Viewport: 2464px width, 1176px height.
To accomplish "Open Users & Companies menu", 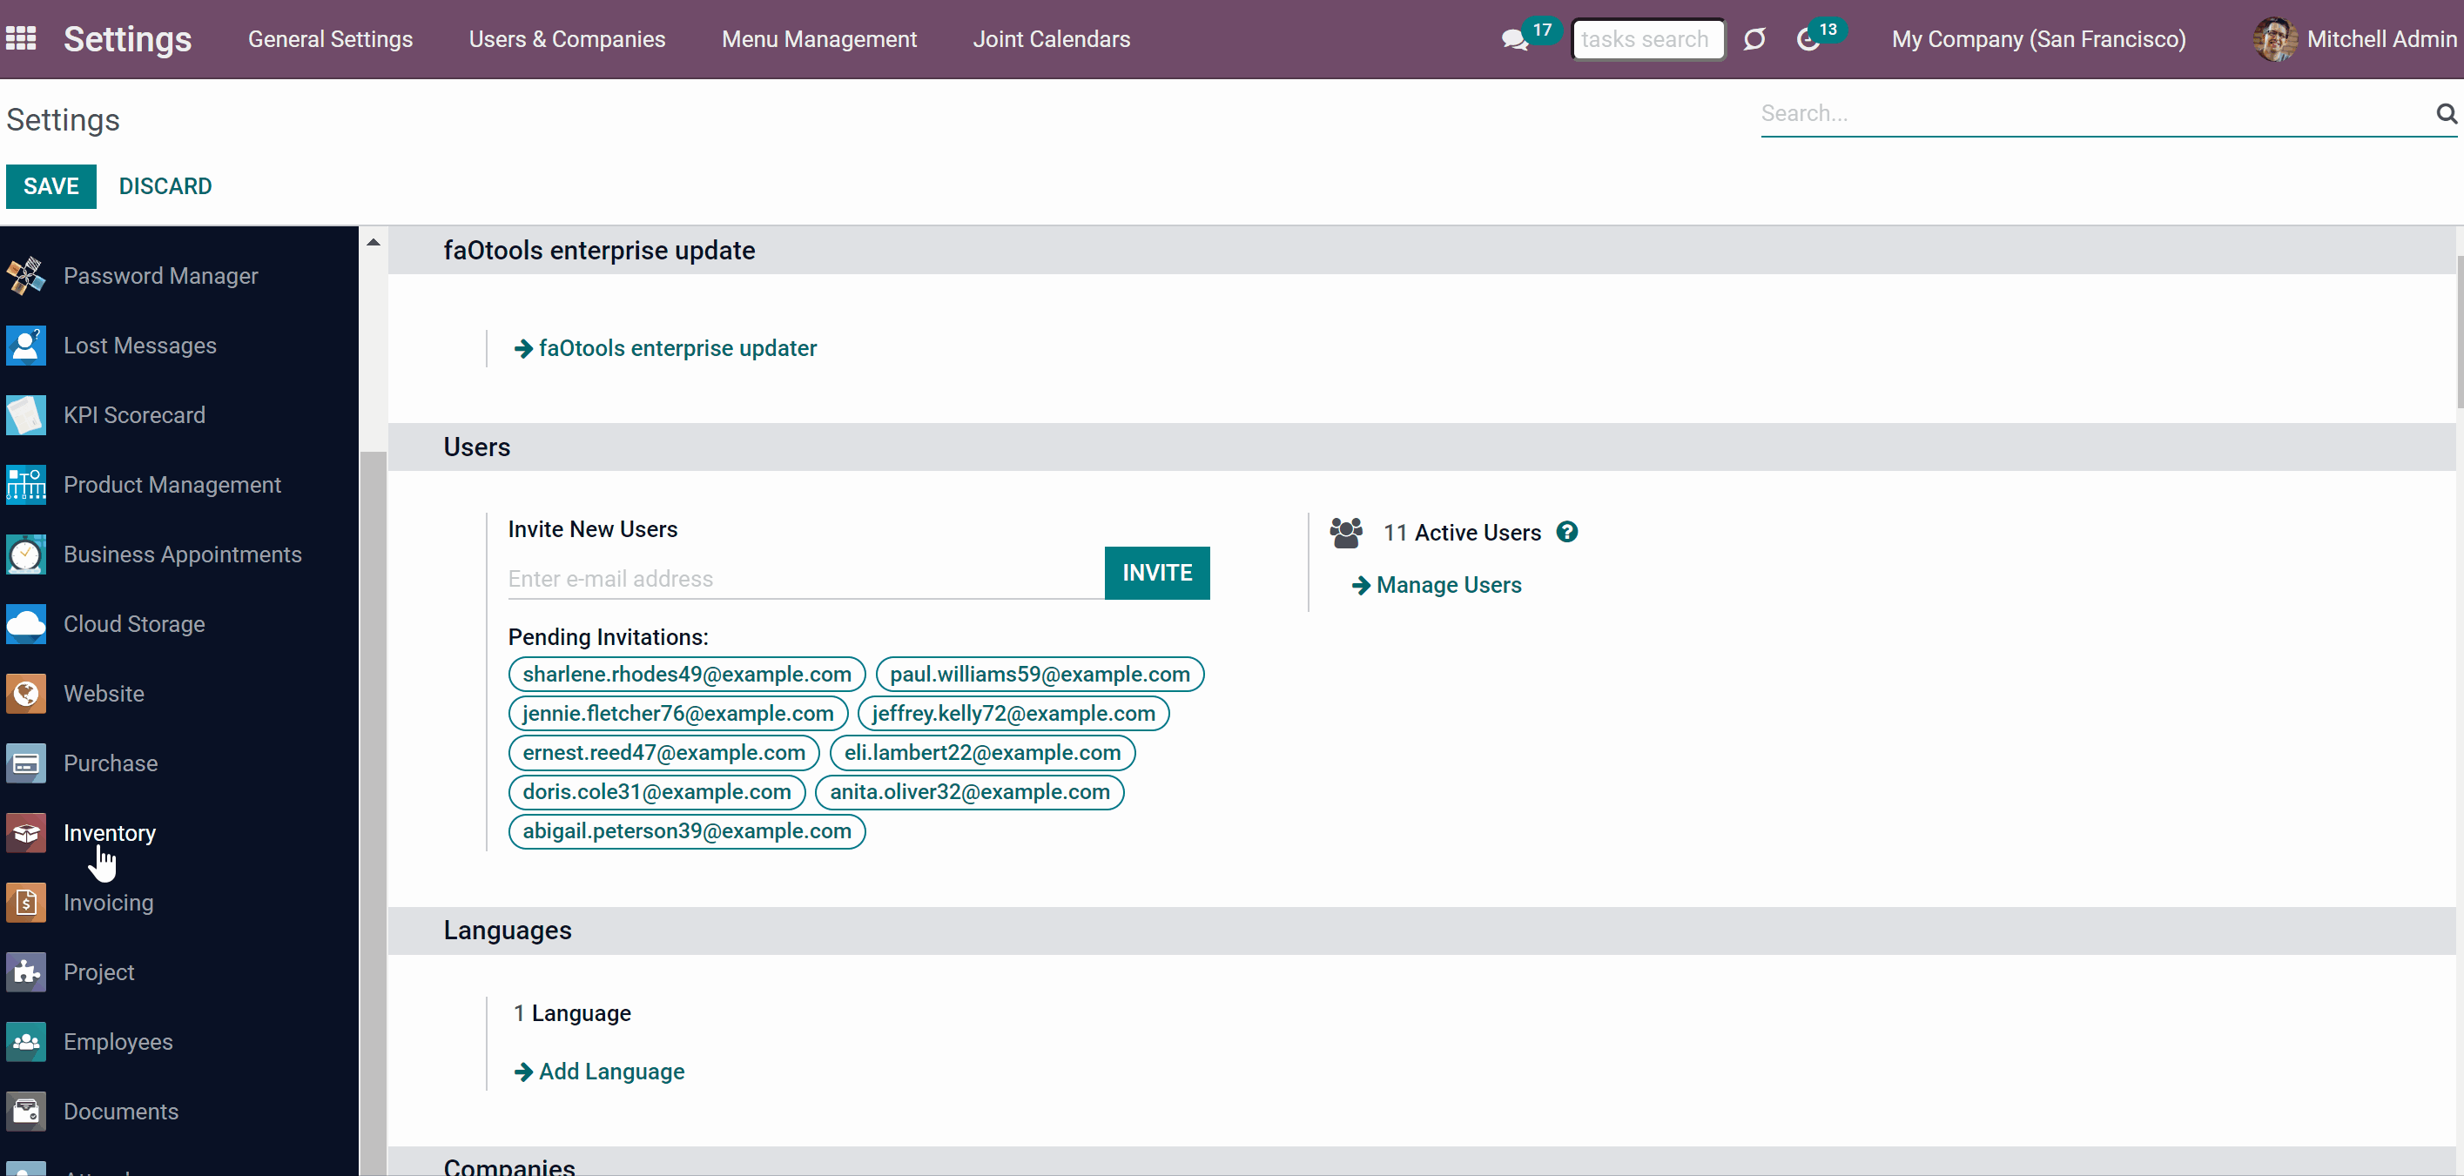I will pyautogui.click(x=567, y=39).
